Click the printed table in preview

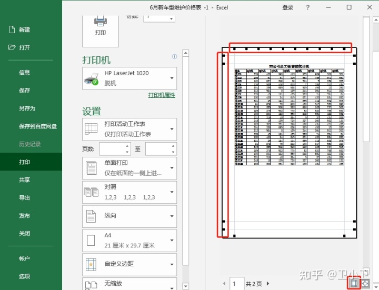[290, 117]
